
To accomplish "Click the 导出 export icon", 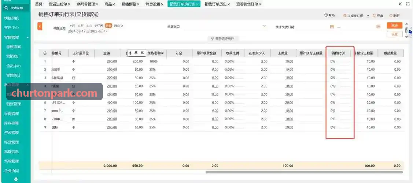I will 374,16.
